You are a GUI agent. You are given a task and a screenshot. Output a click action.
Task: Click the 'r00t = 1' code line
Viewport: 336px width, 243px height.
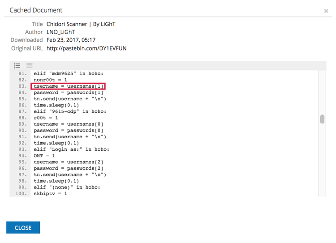pos(46,118)
